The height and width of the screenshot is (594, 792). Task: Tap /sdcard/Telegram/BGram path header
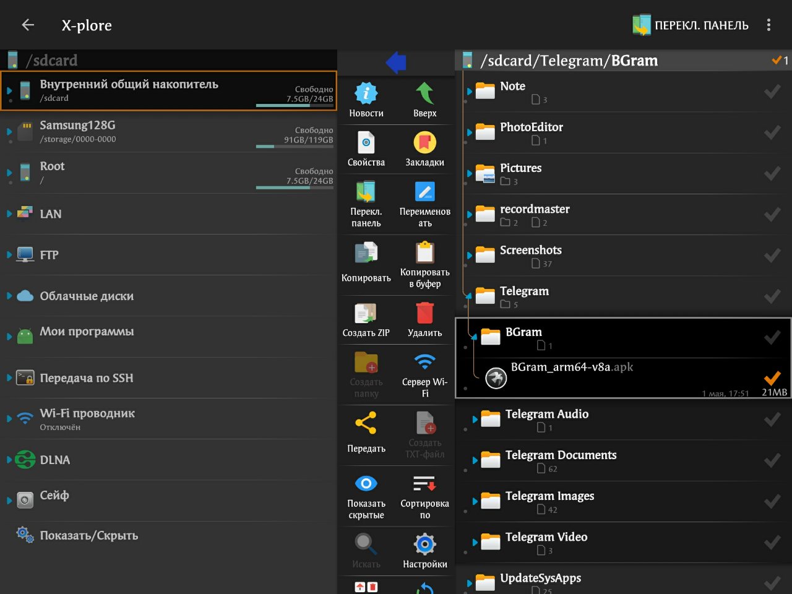(569, 61)
